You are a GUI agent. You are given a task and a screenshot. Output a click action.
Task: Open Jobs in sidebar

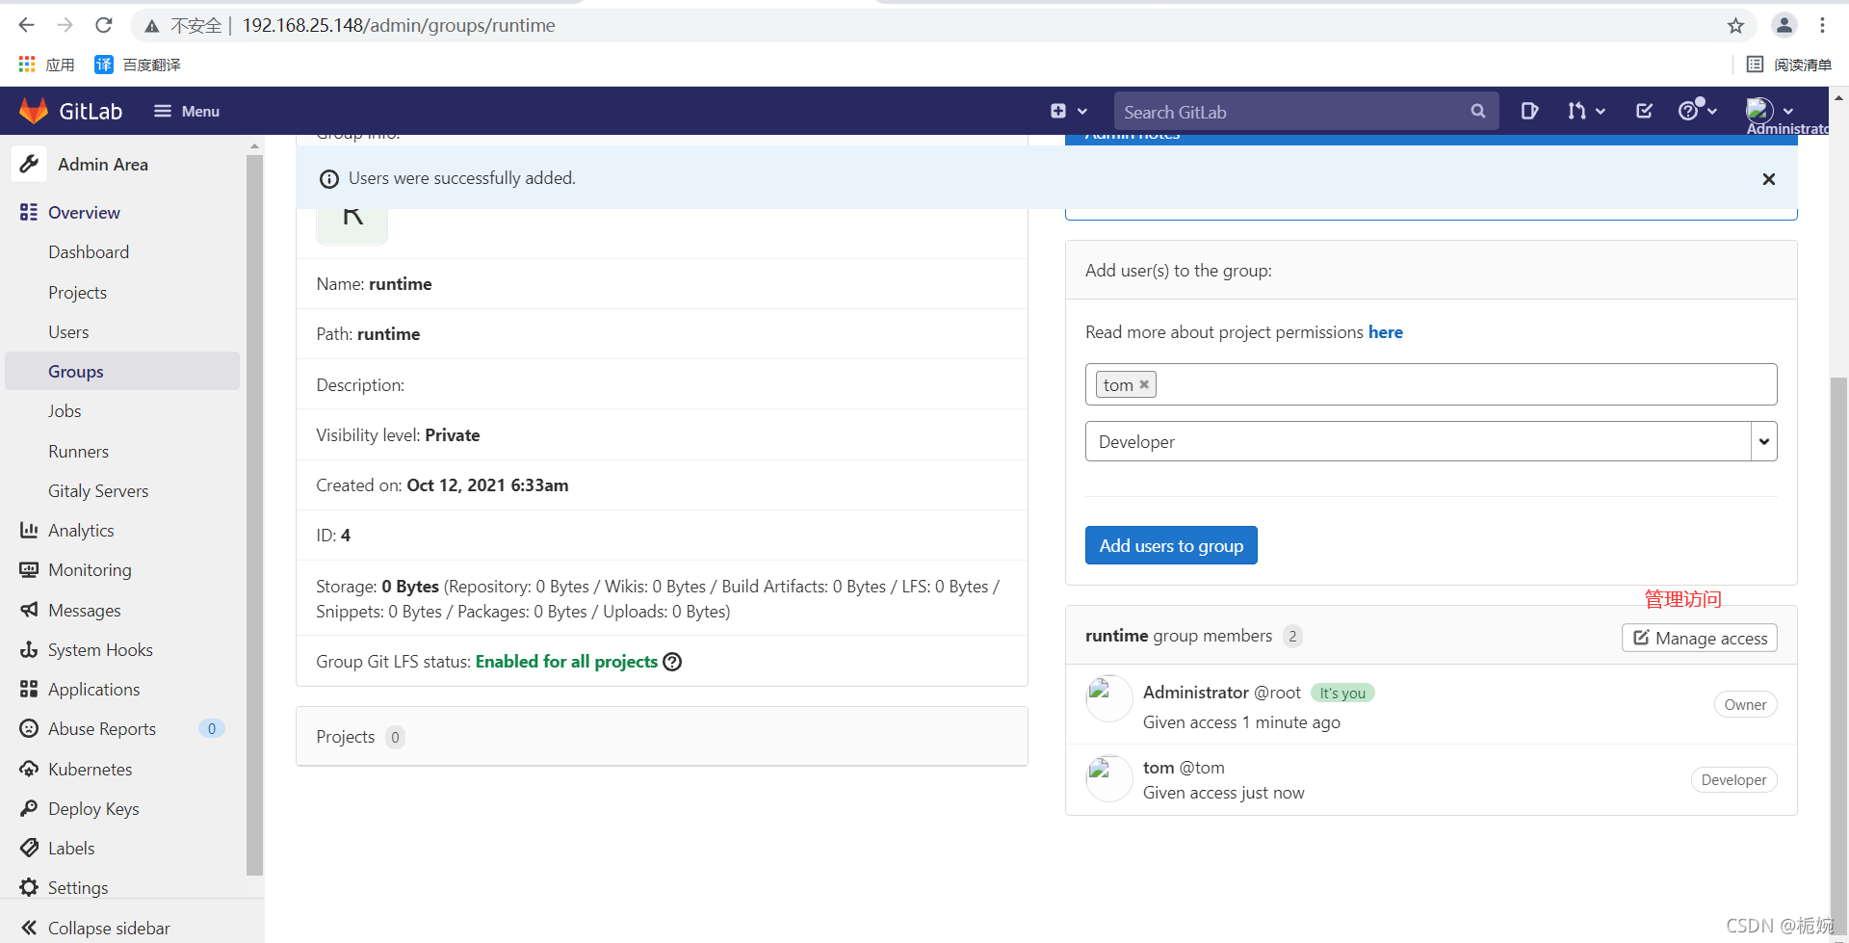[x=65, y=411]
